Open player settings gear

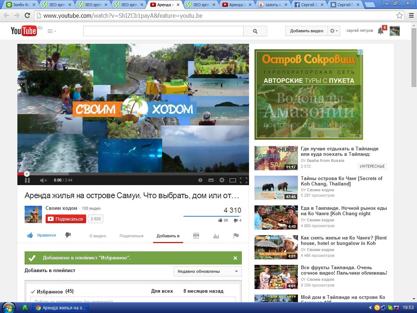tap(222, 180)
